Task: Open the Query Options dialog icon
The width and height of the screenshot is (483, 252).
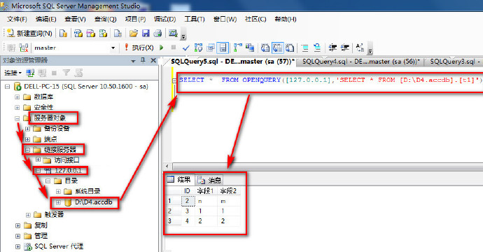Action: 211,48
